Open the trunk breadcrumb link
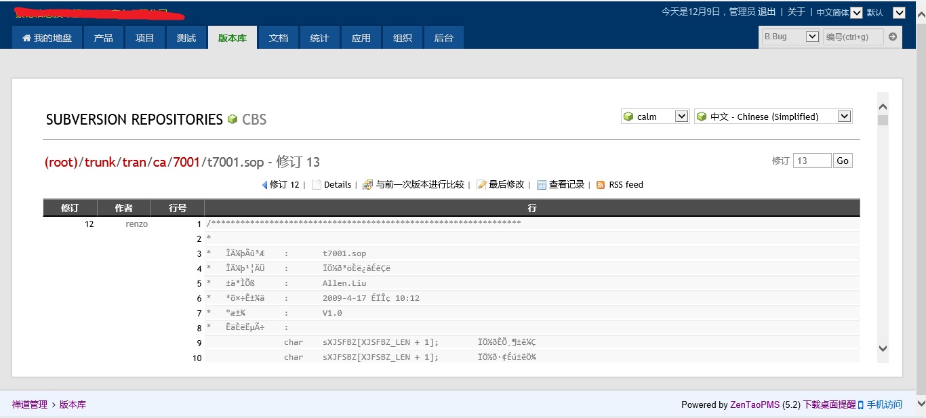926x418 pixels. (100, 162)
